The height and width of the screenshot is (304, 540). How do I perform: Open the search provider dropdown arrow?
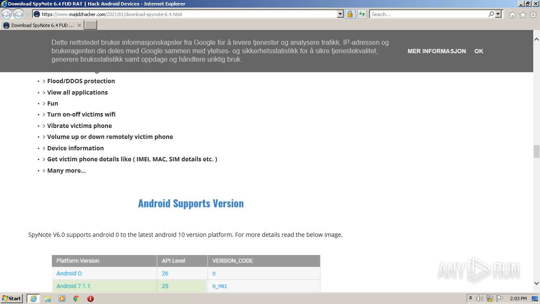(499, 14)
